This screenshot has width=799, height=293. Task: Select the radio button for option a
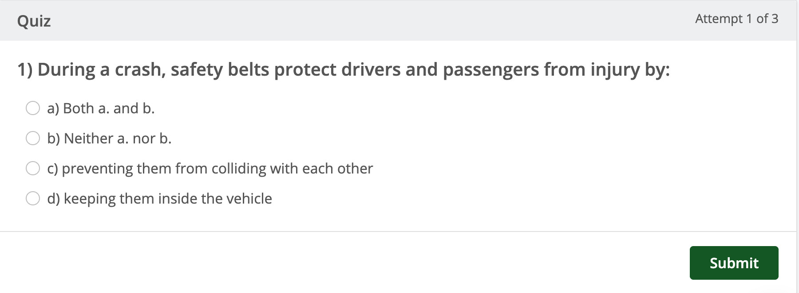[x=33, y=108]
